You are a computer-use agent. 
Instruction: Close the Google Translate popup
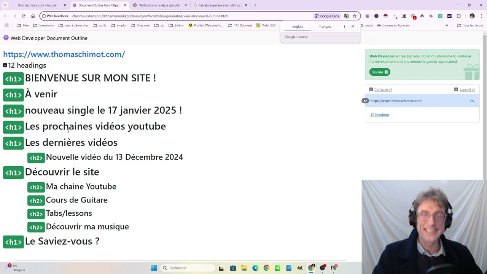click(x=353, y=26)
